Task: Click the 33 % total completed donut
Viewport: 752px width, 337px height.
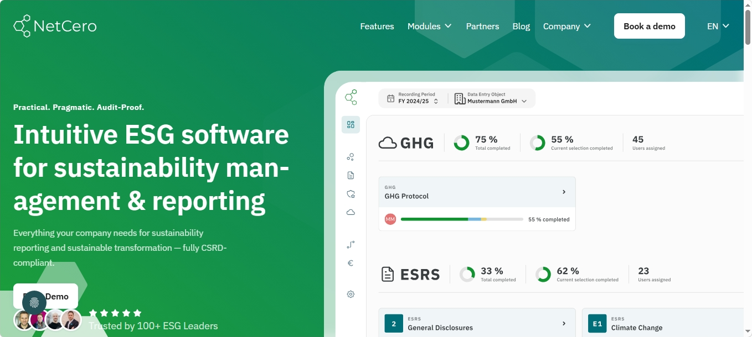Action: pos(467,275)
